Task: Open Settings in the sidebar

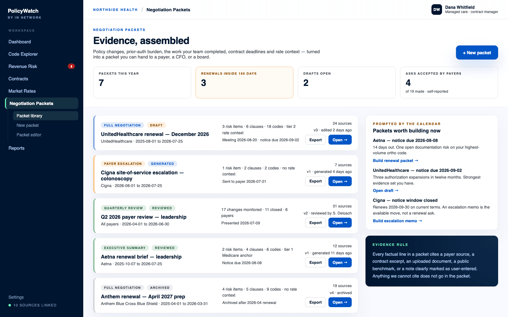Action: tap(16, 297)
